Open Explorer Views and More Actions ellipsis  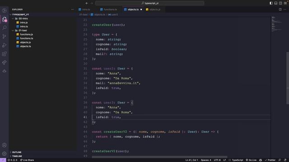pos(72,9)
